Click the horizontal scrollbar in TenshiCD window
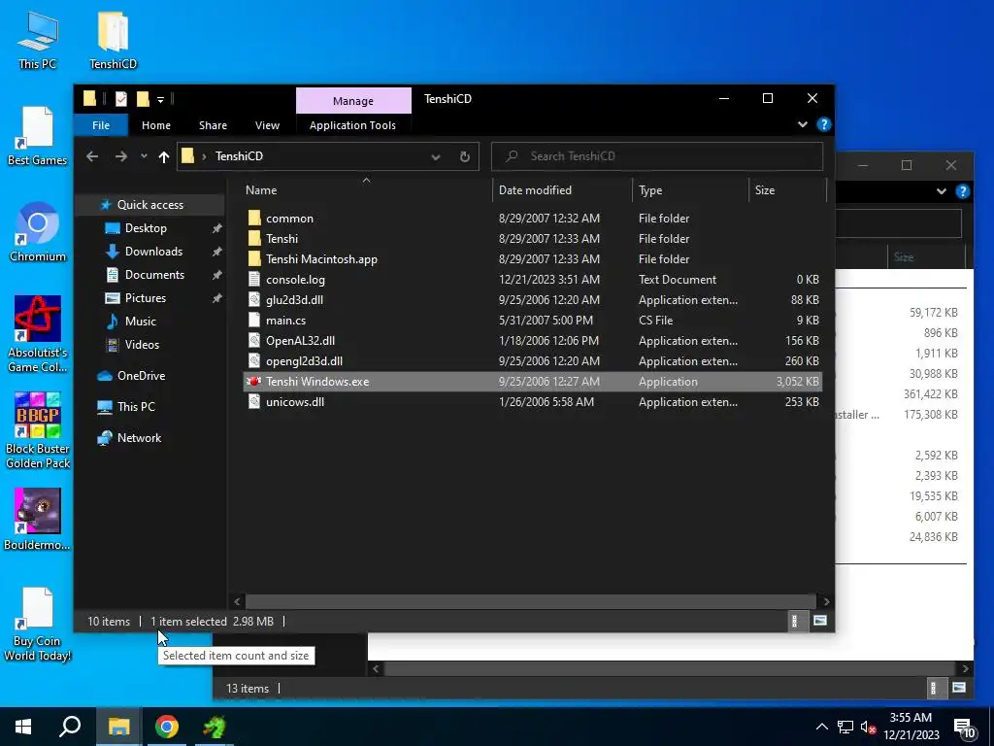The image size is (994, 746). 531,601
